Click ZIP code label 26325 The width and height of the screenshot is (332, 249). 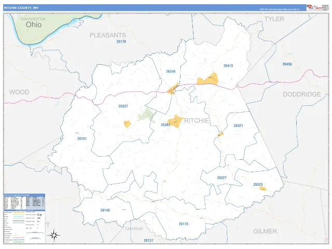pos(258,185)
